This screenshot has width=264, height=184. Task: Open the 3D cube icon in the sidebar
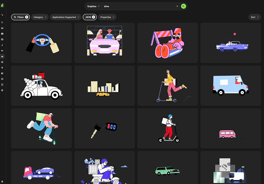click(x=2, y=73)
